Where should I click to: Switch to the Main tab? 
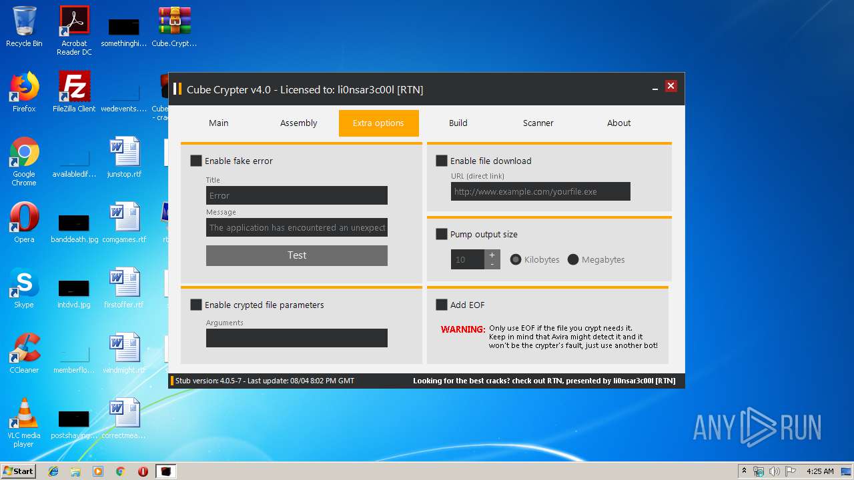[219, 123]
